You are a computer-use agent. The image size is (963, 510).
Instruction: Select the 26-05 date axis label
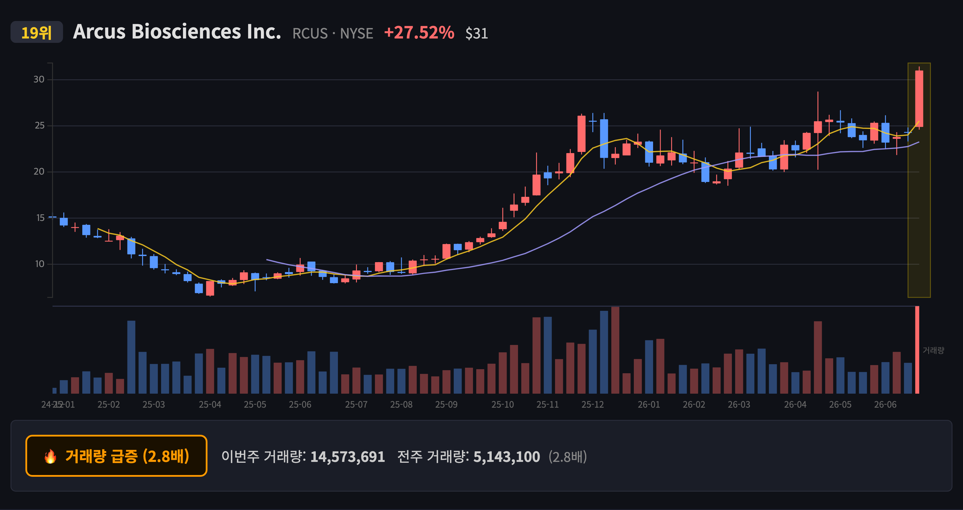point(840,405)
